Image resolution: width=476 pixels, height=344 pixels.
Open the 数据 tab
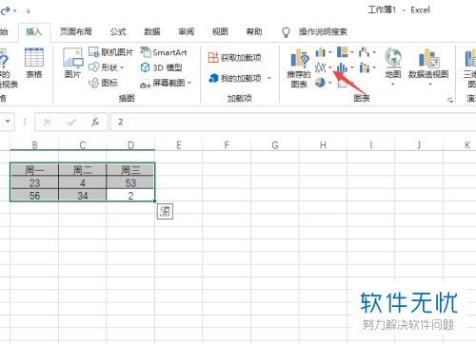click(x=152, y=31)
